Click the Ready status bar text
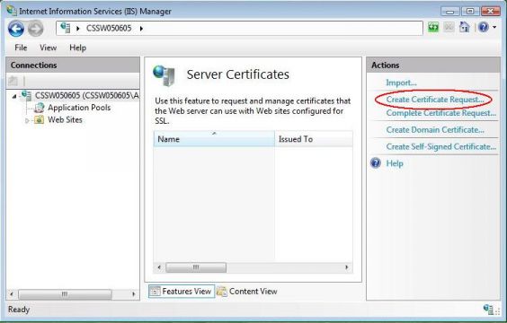This screenshot has height=323, width=507. [19, 310]
